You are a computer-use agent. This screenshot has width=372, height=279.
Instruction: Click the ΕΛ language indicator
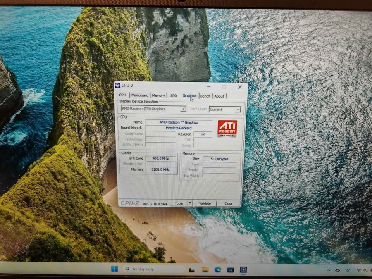[348, 270]
